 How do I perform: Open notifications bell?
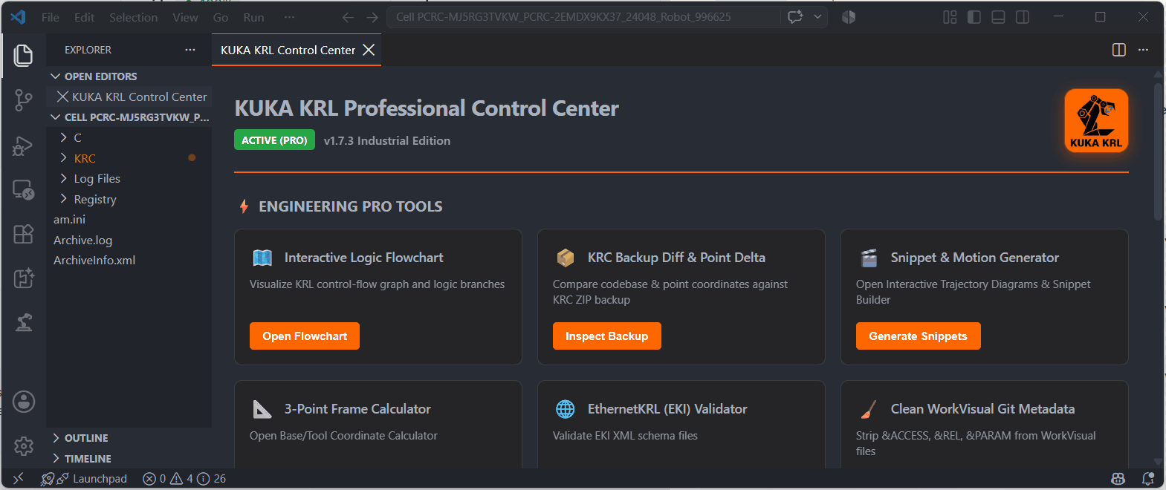coord(1147,479)
